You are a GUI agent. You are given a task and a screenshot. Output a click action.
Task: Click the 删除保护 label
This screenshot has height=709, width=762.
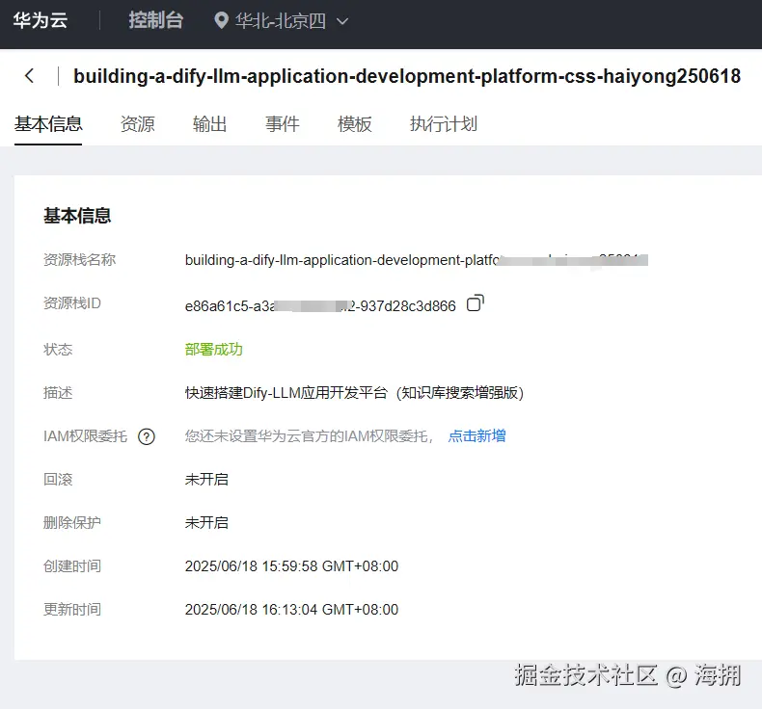tap(72, 523)
